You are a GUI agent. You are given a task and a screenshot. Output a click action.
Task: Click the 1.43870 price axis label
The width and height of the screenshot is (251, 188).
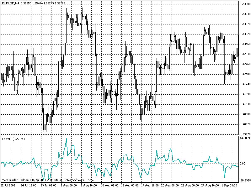[245, 24]
